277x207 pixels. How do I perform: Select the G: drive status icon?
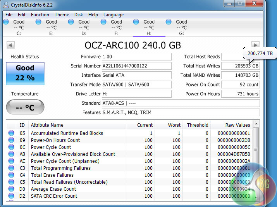(x=169, y=22)
